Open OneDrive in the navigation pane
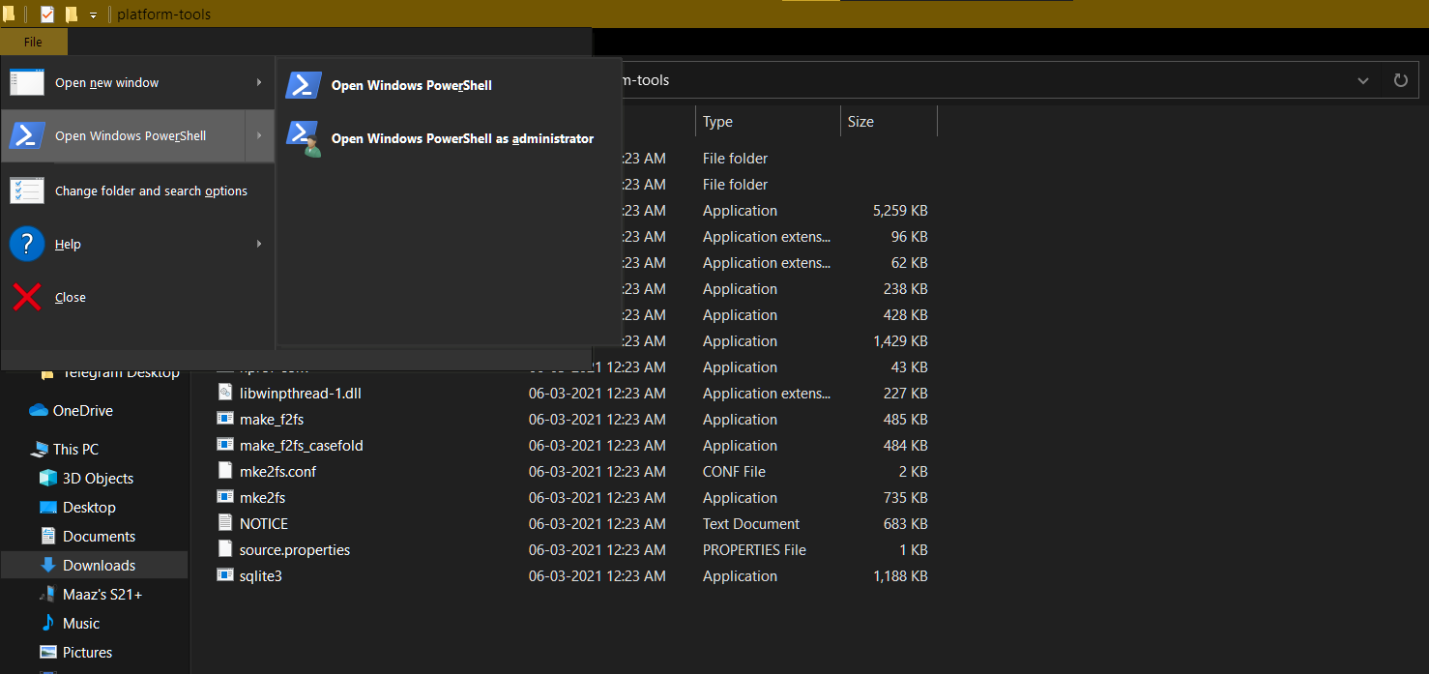This screenshot has width=1429, height=674. (83, 411)
